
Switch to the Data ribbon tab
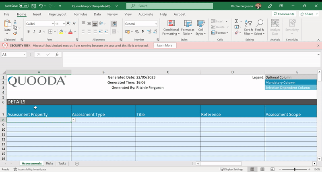(97, 14)
